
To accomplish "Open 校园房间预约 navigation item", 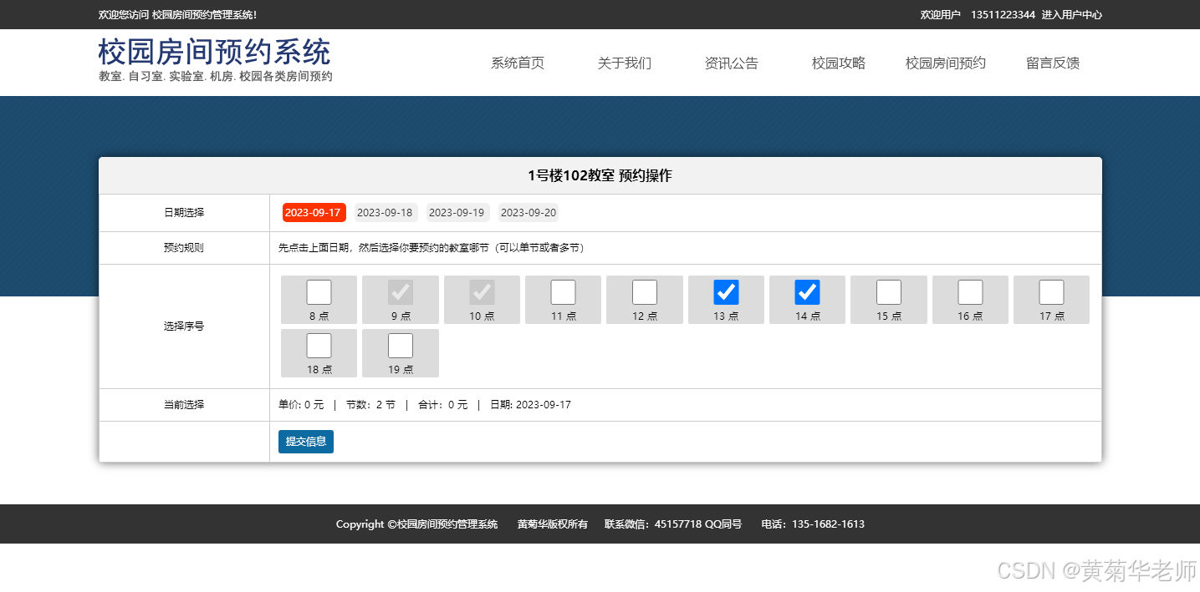I will pyautogui.click(x=946, y=63).
